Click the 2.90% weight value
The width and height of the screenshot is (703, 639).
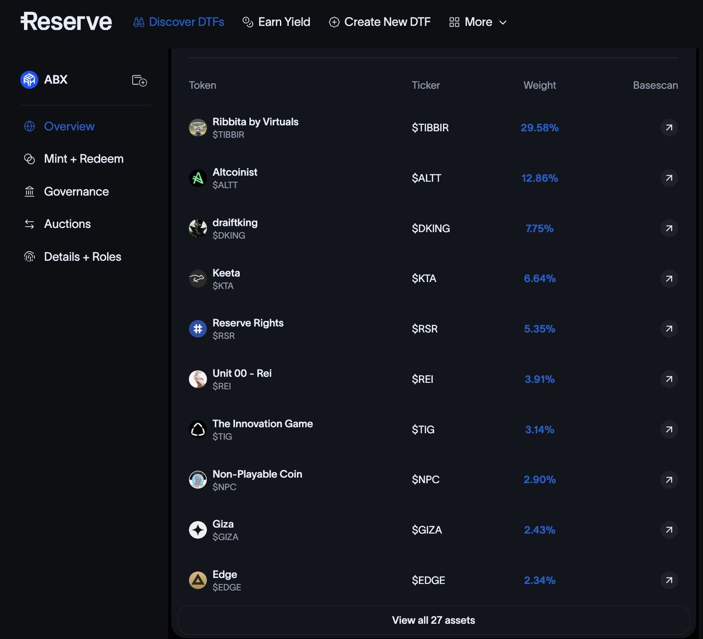pyautogui.click(x=540, y=480)
